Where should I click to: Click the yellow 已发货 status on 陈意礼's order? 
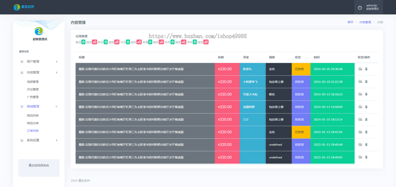click(x=301, y=69)
